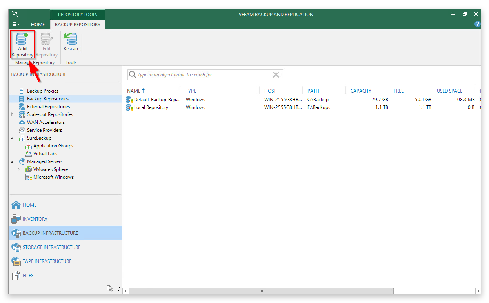Click the Backup Proxies tree icon
489x303 pixels.
22,91
